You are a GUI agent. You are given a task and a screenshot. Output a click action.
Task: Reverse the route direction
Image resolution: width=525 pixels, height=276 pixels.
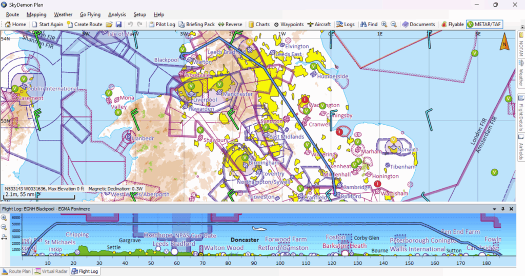(x=230, y=24)
